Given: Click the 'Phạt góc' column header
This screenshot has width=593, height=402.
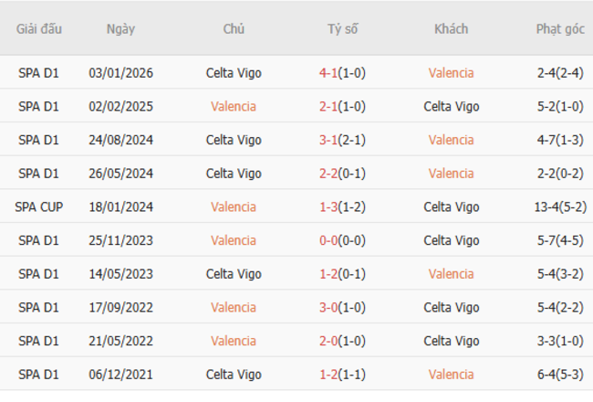Looking at the screenshot, I should [x=560, y=29].
